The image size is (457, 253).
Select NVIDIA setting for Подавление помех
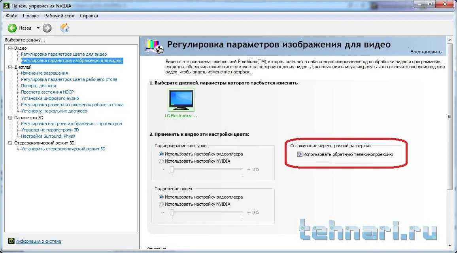click(x=161, y=204)
